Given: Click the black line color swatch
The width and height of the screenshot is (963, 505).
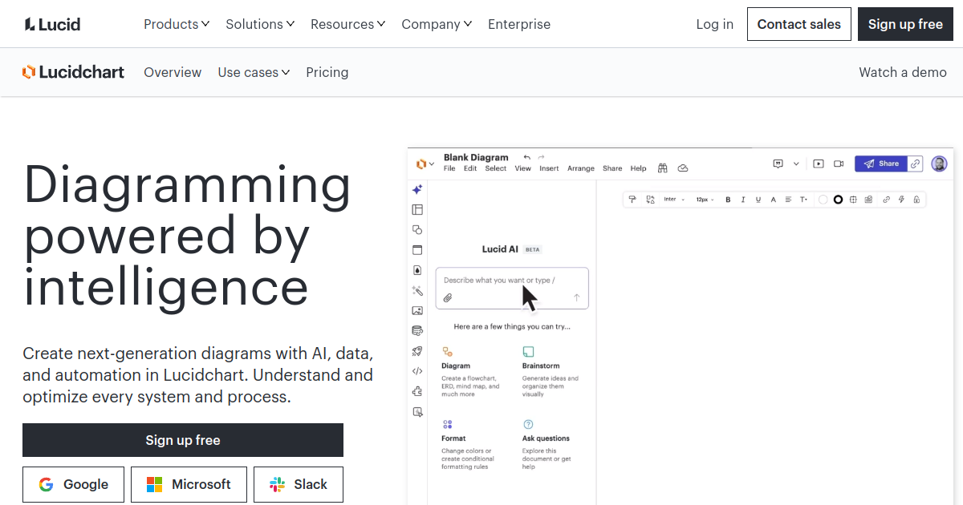Looking at the screenshot, I should 838,200.
